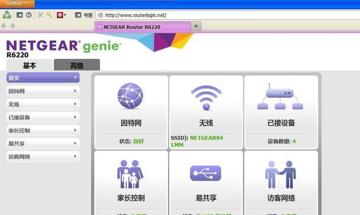Image resolution: width=360 pixels, height=215 pixels.
Task: Select 家长控制 in the sidebar
Action: [x=43, y=131]
